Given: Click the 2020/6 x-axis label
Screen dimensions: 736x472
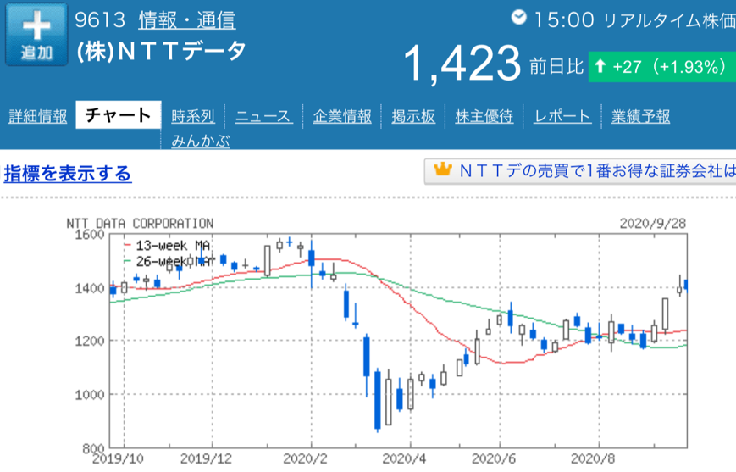Looking at the screenshot, I should coord(494,458).
